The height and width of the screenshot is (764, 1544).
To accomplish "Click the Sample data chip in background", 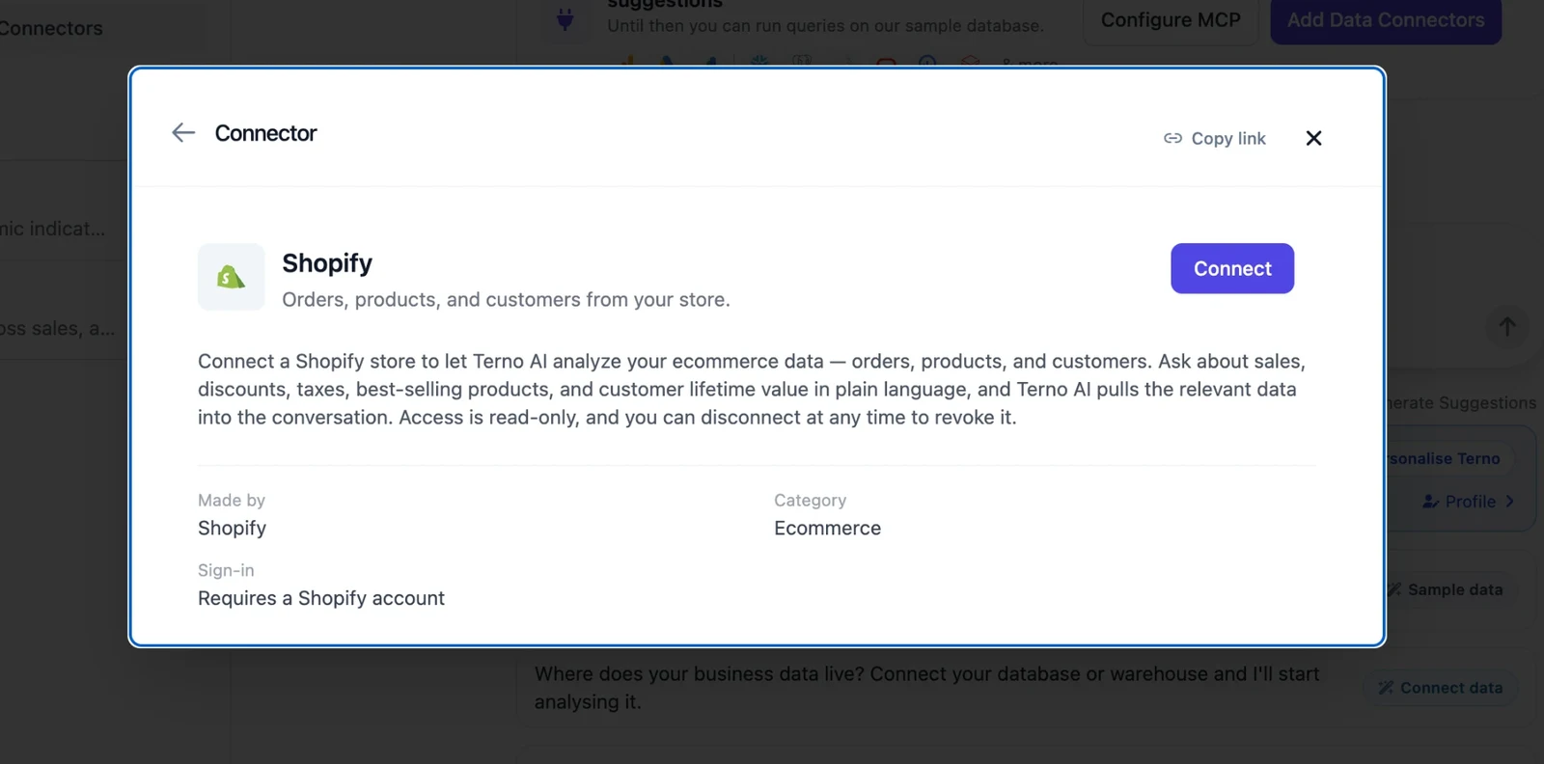I will coord(1450,589).
